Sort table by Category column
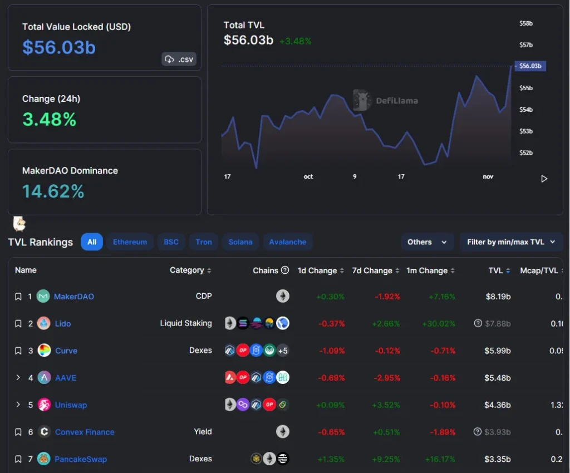 coord(190,270)
